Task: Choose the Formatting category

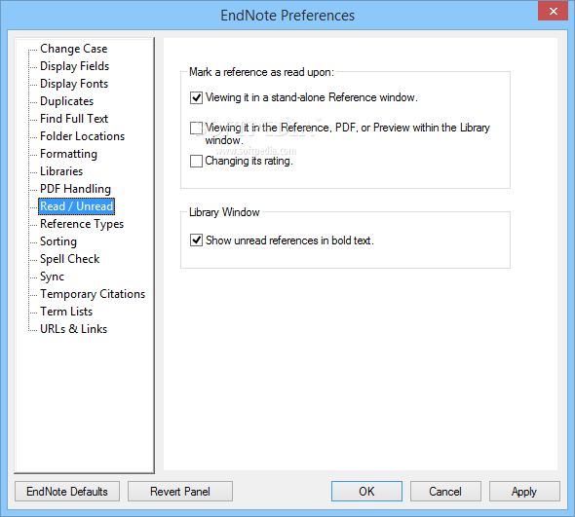Action: 68,154
